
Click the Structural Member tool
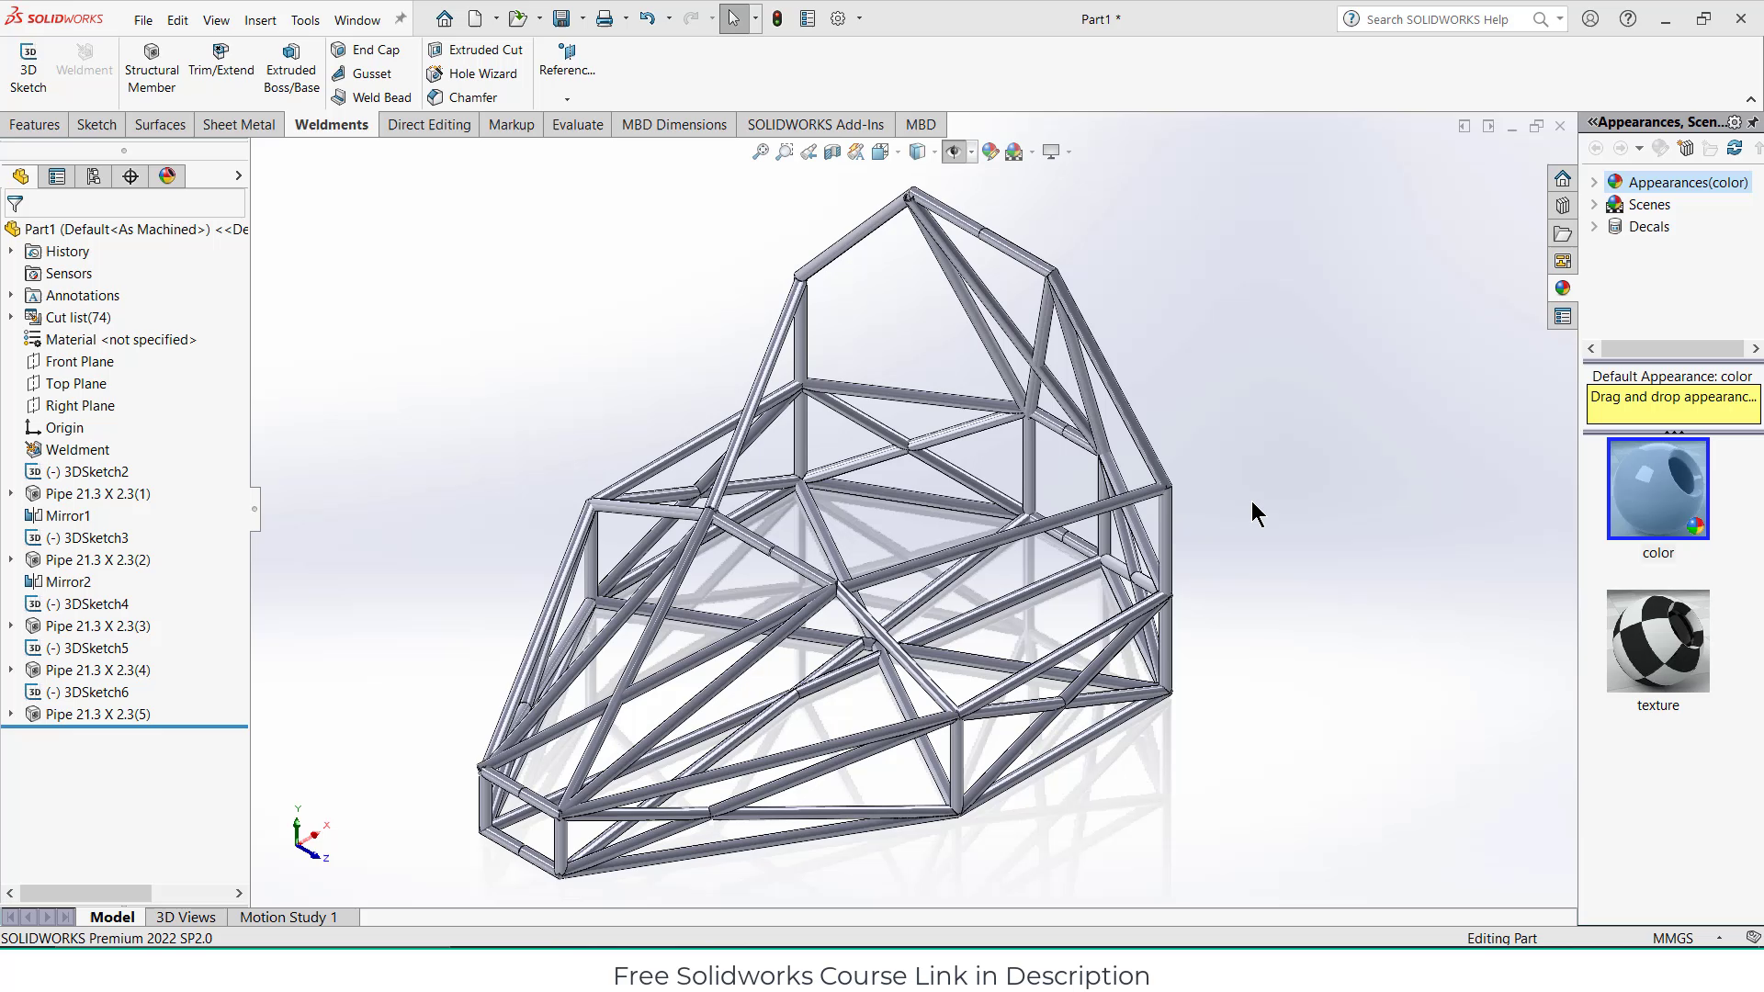pos(152,68)
